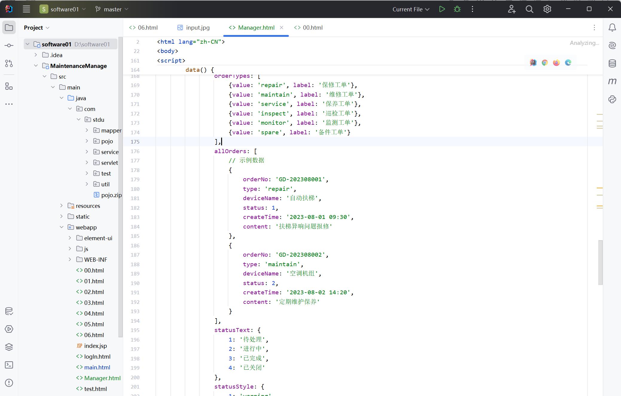Open the Problems tool window
The image size is (621, 396).
pos(9,383)
